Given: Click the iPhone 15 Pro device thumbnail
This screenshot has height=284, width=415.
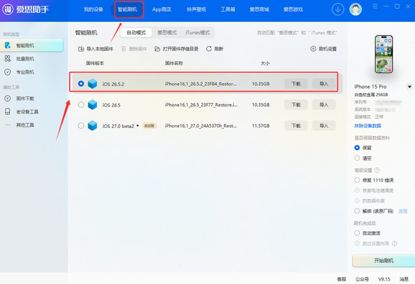Looking at the screenshot, I should pos(384,54).
